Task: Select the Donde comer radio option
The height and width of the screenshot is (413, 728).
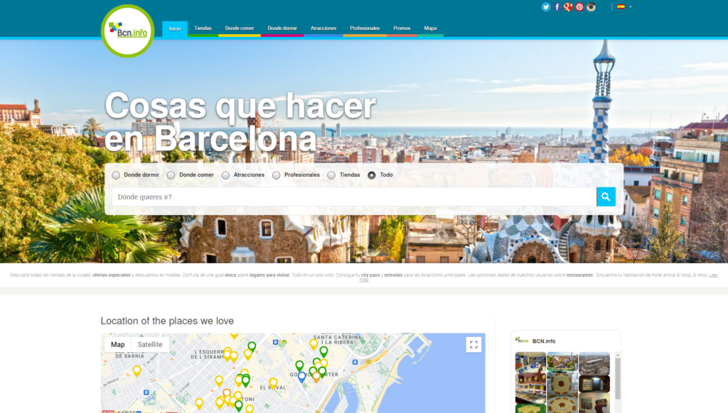Action: tap(171, 175)
